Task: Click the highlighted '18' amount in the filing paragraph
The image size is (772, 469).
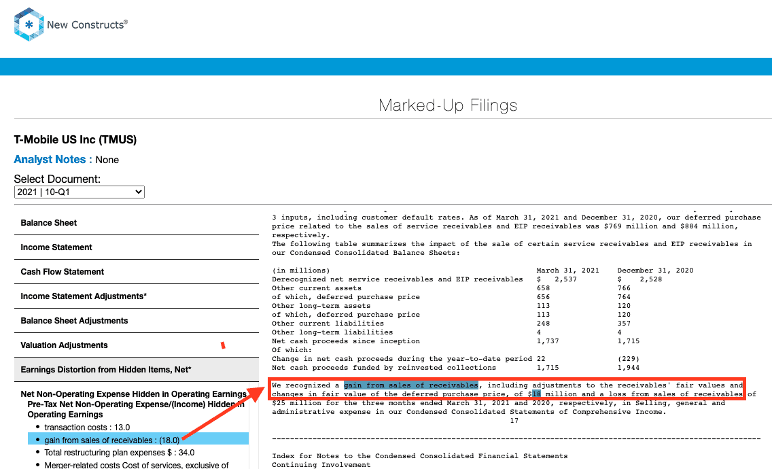Action: point(537,394)
